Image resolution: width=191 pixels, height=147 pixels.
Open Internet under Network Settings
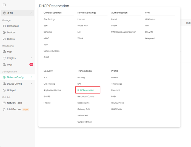[x=81, y=19]
